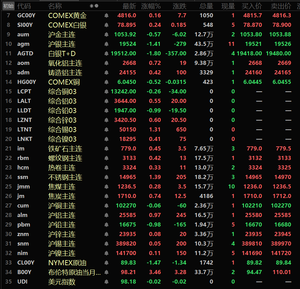Click the bell icon on 白银T+D row

pos(106,54)
